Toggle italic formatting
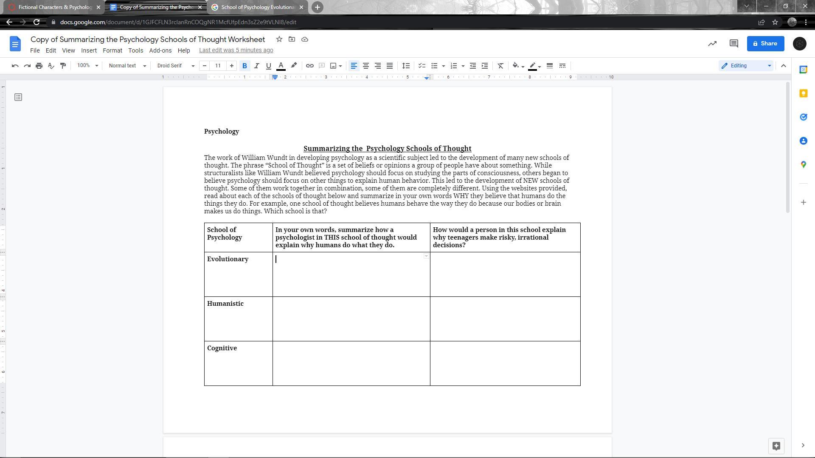The width and height of the screenshot is (815, 458). [x=256, y=66]
